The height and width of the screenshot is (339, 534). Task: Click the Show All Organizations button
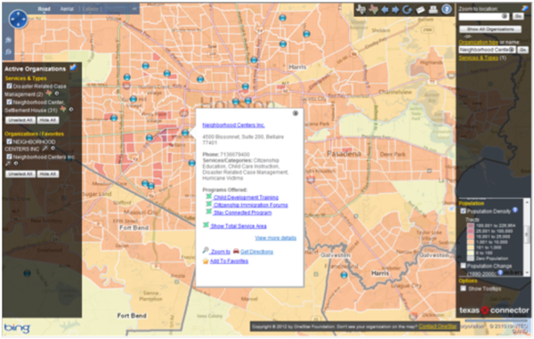[490, 29]
